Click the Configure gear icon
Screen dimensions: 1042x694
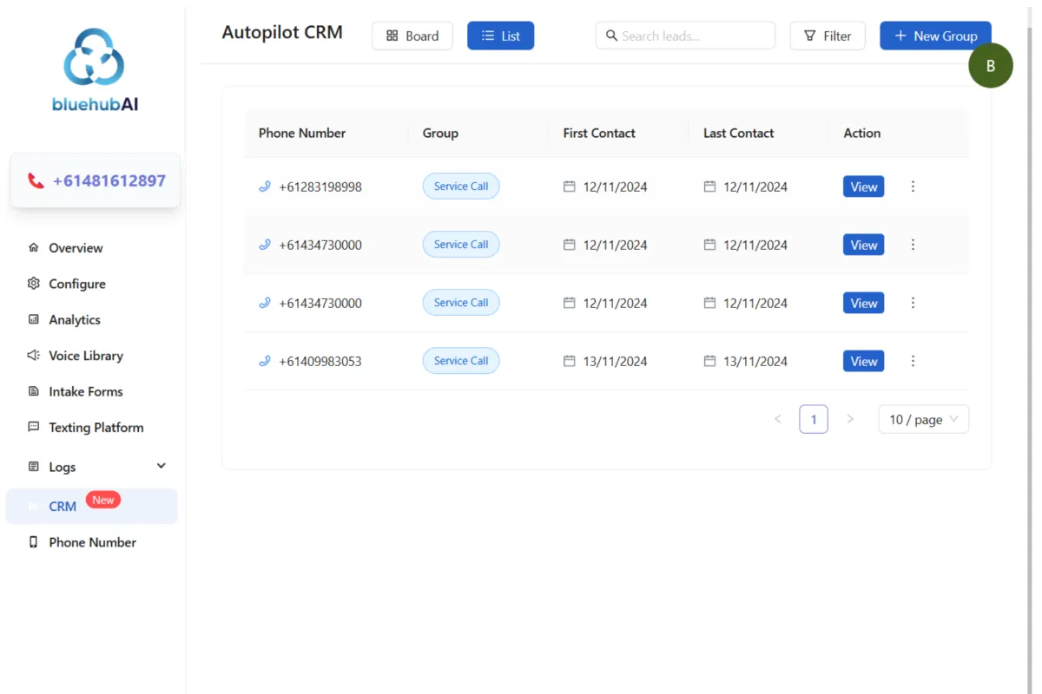(x=34, y=284)
